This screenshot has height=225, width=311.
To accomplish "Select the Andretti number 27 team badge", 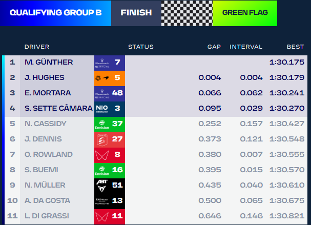I will pos(110,139).
